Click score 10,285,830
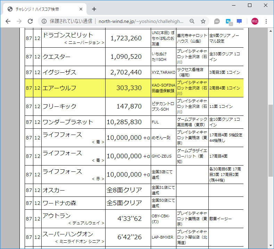274x249 pixels. tap(124, 122)
